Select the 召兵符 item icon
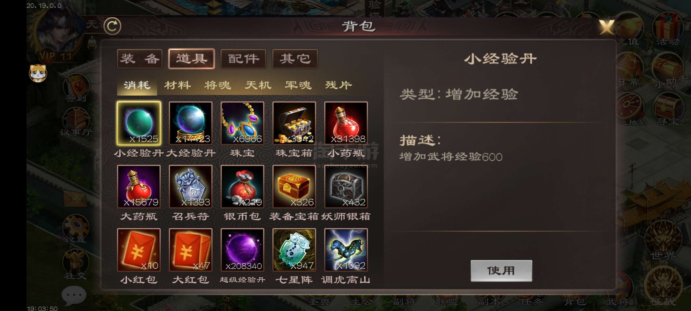The image size is (691, 311). coord(190,187)
